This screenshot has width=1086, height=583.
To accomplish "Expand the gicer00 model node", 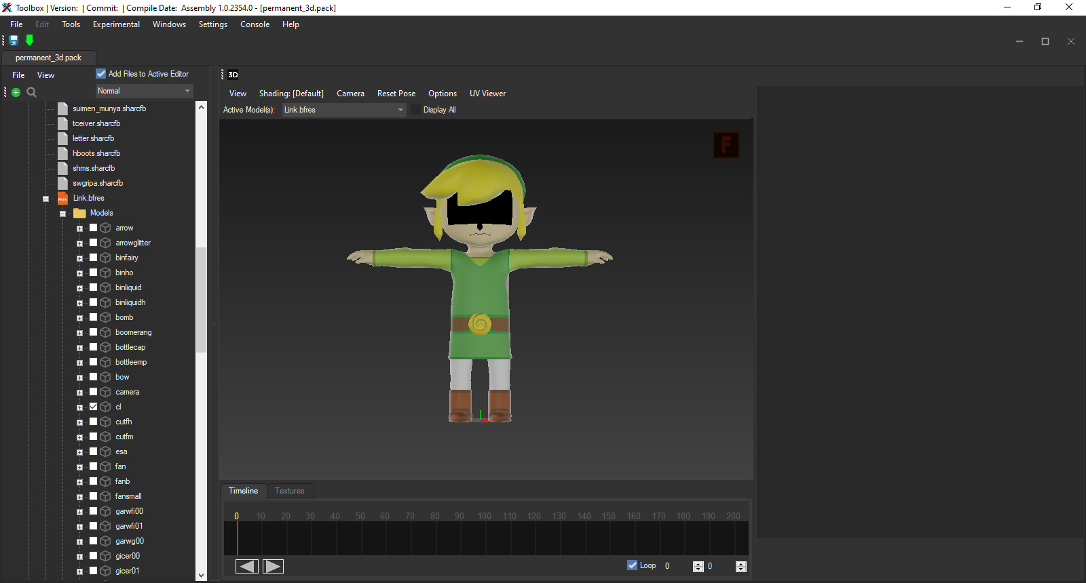I will click(79, 557).
